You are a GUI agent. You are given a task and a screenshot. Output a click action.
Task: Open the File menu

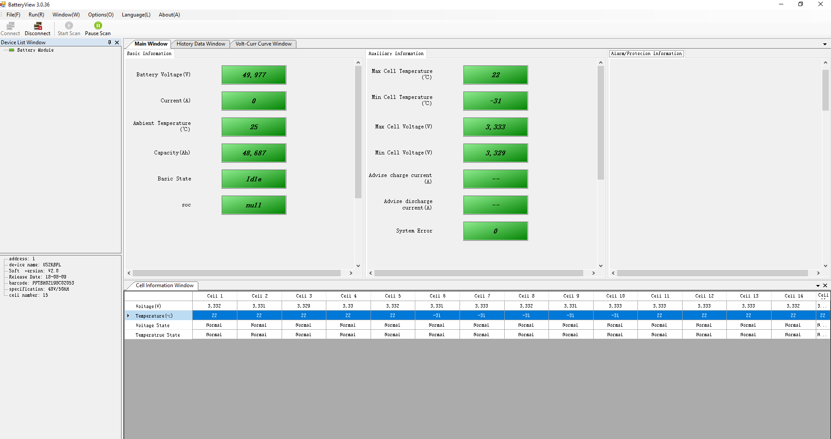(13, 15)
